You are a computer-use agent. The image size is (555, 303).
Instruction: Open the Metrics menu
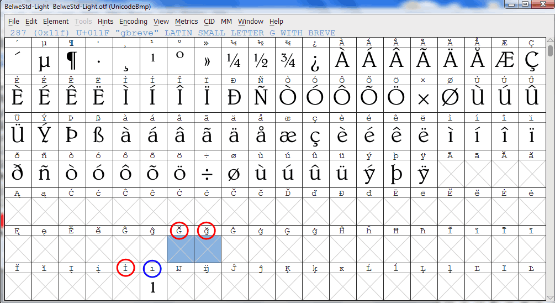[186, 22]
